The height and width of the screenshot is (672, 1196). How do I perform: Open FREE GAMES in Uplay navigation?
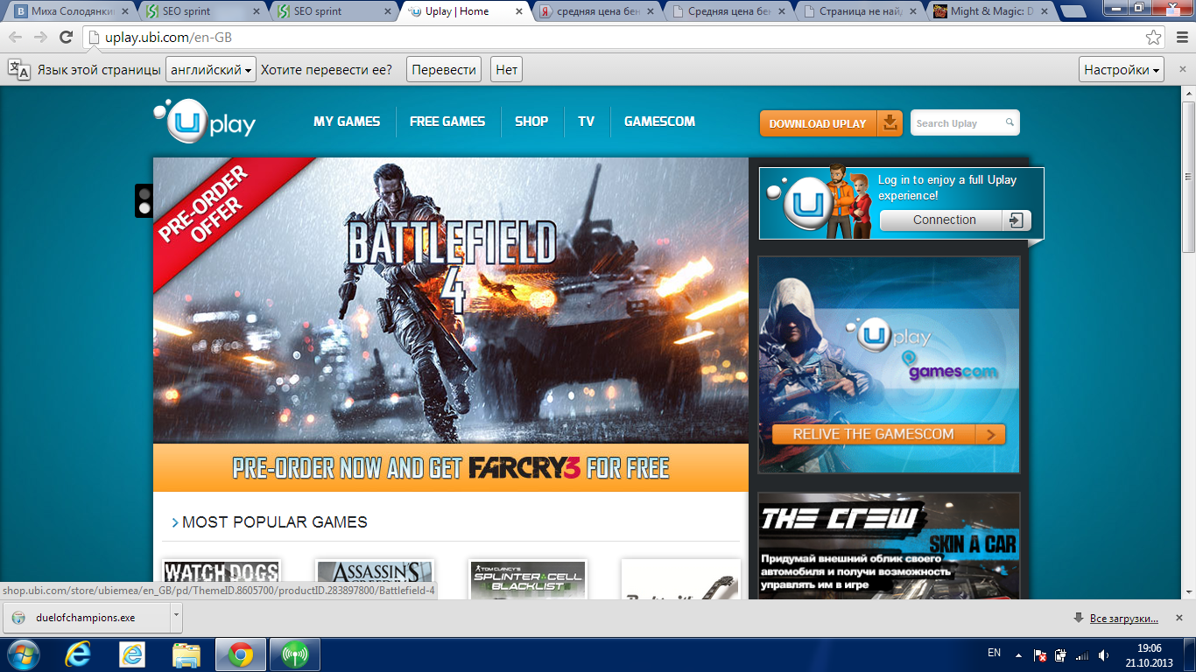click(x=447, y=122)
